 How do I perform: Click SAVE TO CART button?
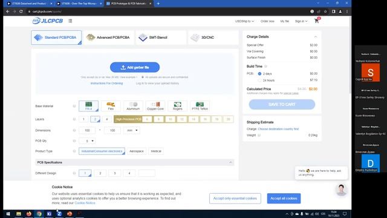pyautogui.click(x=282, y=104)
